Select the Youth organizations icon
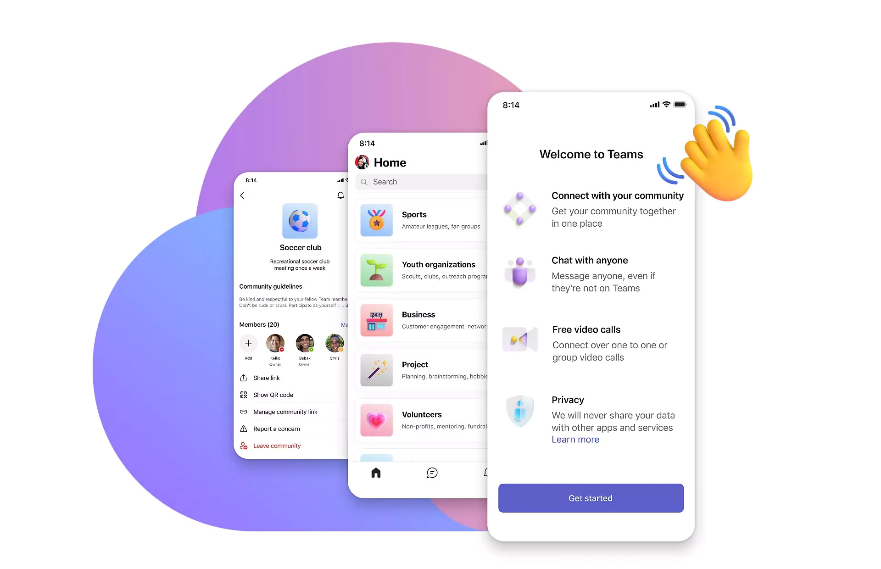881x569 pixels. pos(375,269)
